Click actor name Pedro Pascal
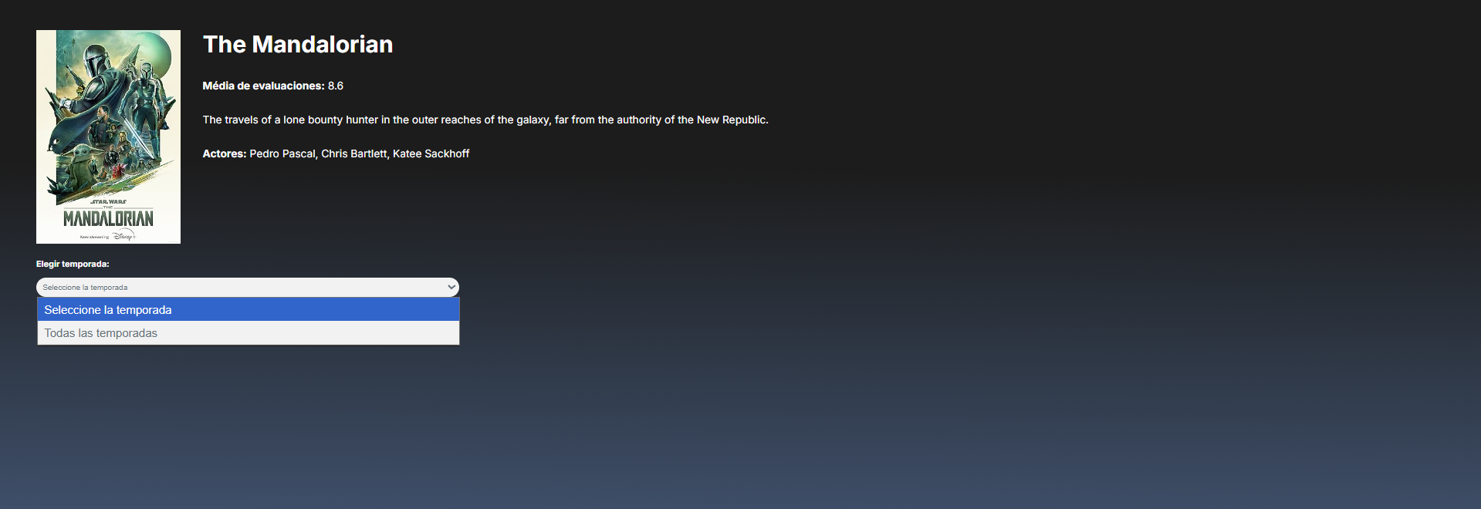The width and height of the screenshot is (1481, 509). click(x=282, y=153)
